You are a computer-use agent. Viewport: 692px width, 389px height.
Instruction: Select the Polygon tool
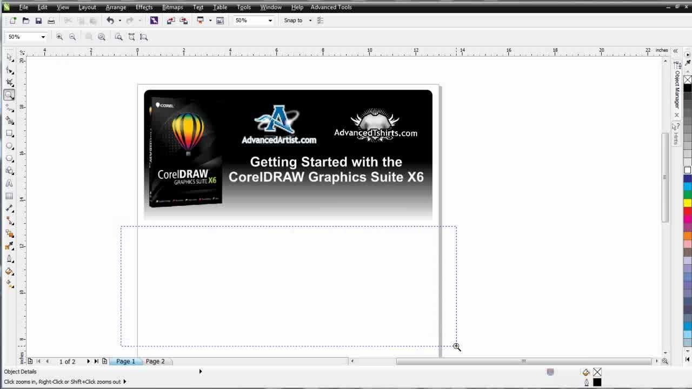(9, 158)
